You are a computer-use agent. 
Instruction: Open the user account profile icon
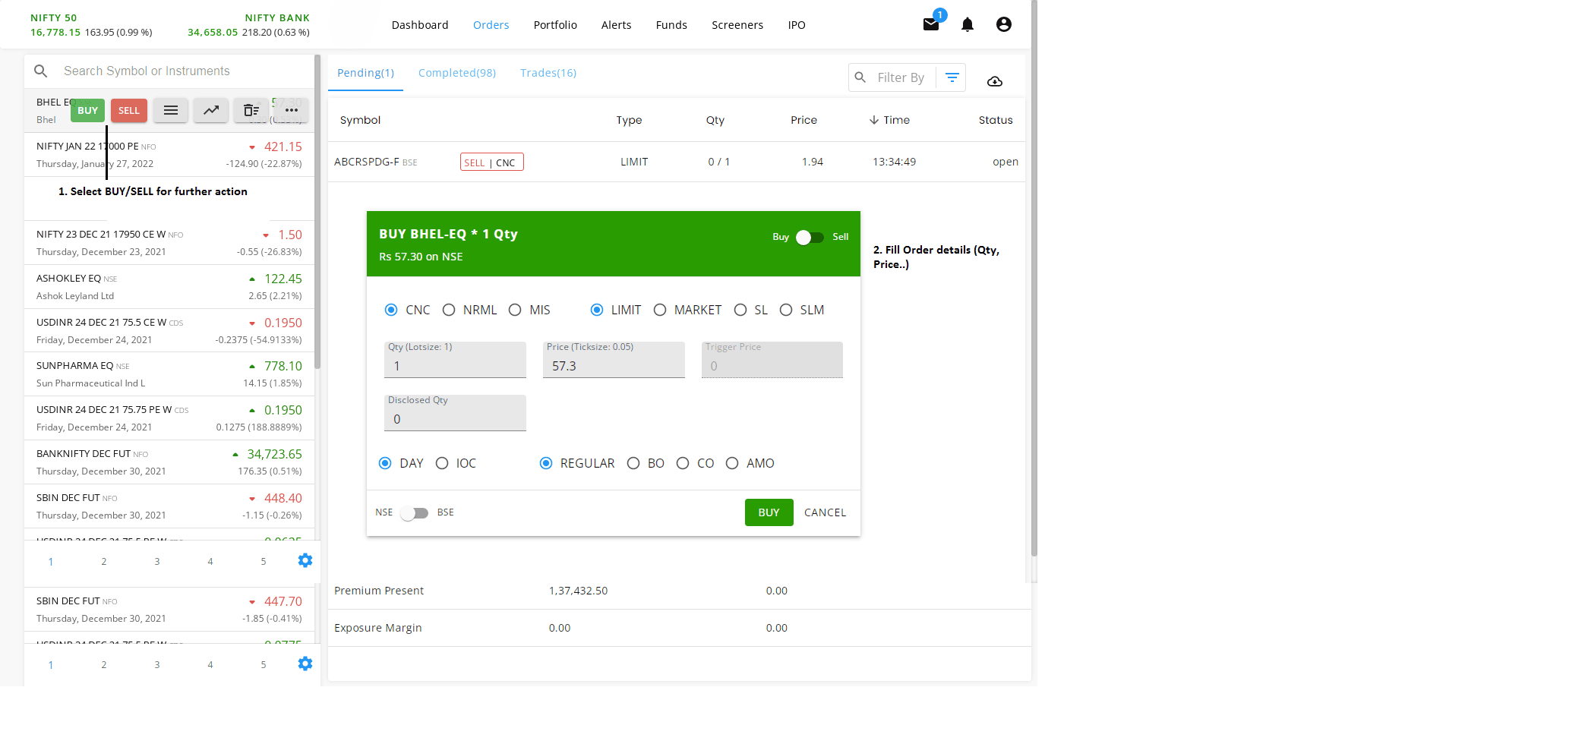[1003, 25]
